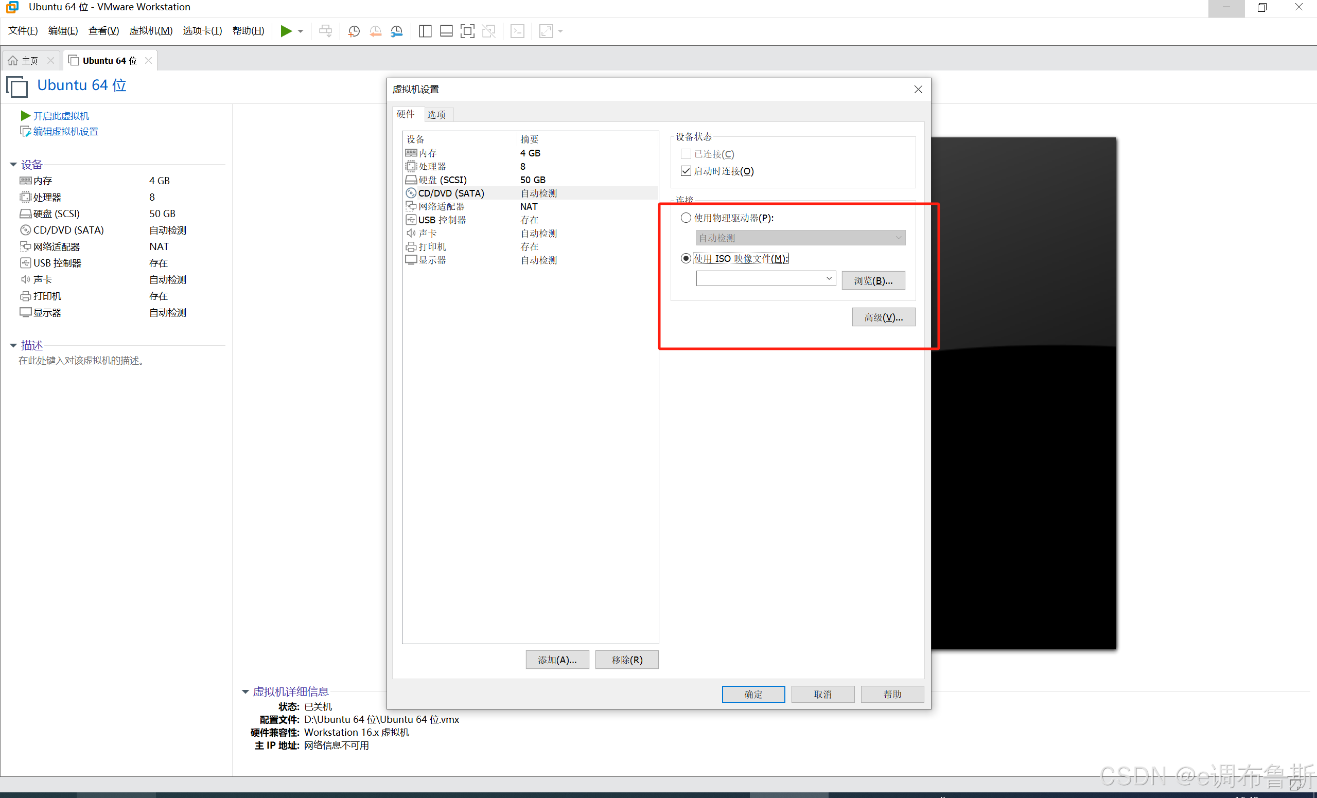The width and height of the screenshot is (1317, 798).
Task: Select CD/DVD (SATA) row in dialog list
Action: pos(530,193)
